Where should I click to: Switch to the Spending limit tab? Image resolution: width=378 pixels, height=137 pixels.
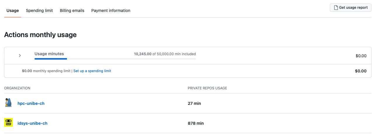[39, 11]
